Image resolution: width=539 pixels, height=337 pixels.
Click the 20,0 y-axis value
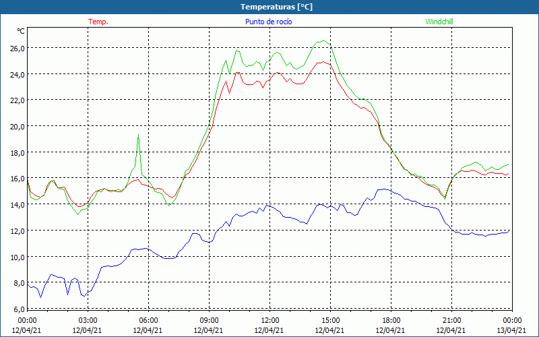pos(18,126)
